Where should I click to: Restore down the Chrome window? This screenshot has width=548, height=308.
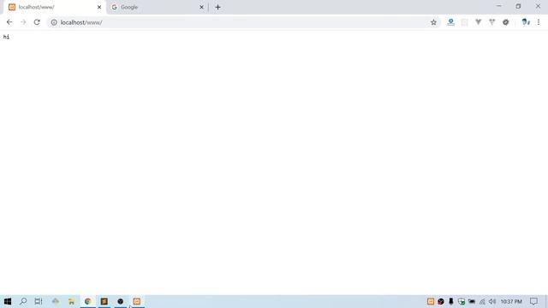518,6
